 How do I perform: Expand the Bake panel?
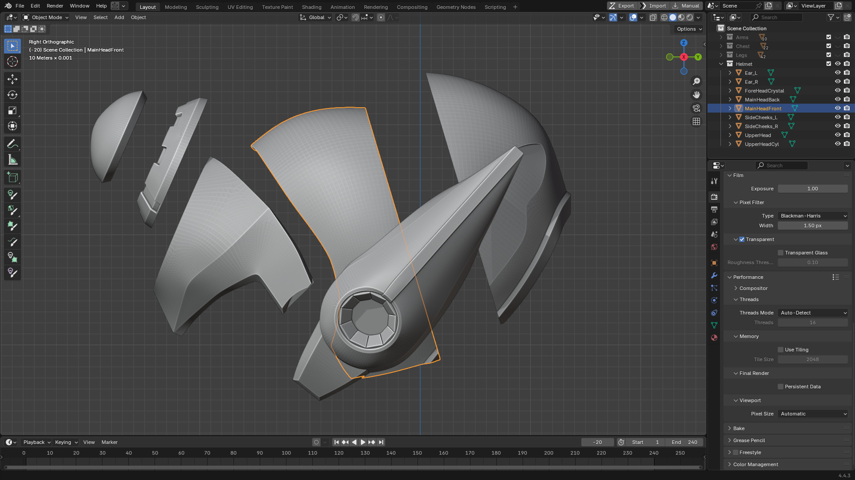click(x=739, y=428)
